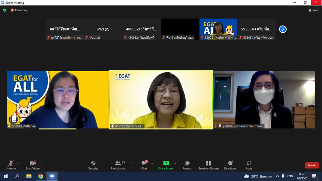Click the green Share Screen button
The height and width of the screenshot is (181, 322).
(x=166, y=165)
